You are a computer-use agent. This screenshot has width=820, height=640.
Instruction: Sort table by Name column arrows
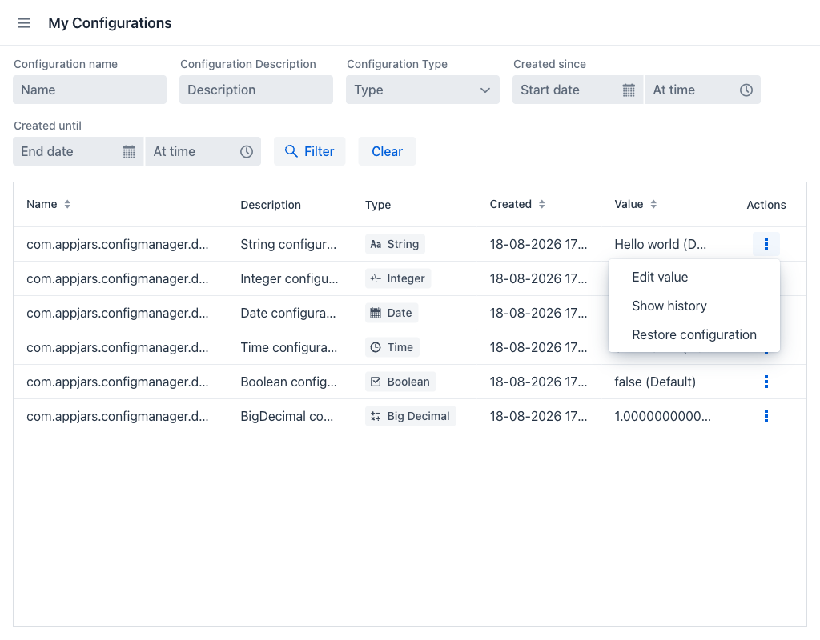(67, 204)
